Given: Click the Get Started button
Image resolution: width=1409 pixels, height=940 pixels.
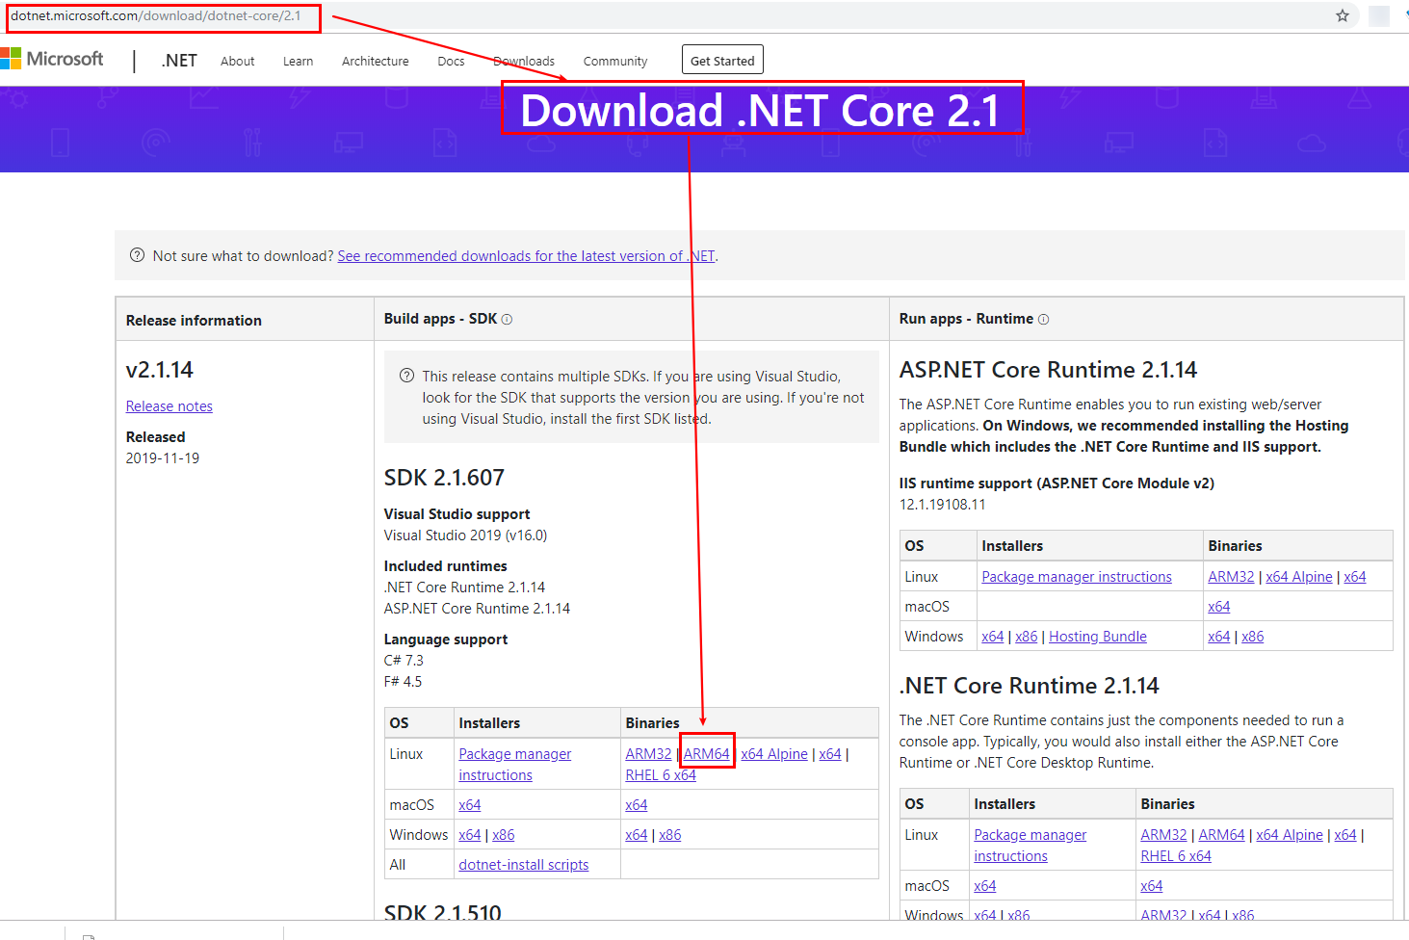Looking at the screenshot, I should pyautogui.click(x=722, y=60).
